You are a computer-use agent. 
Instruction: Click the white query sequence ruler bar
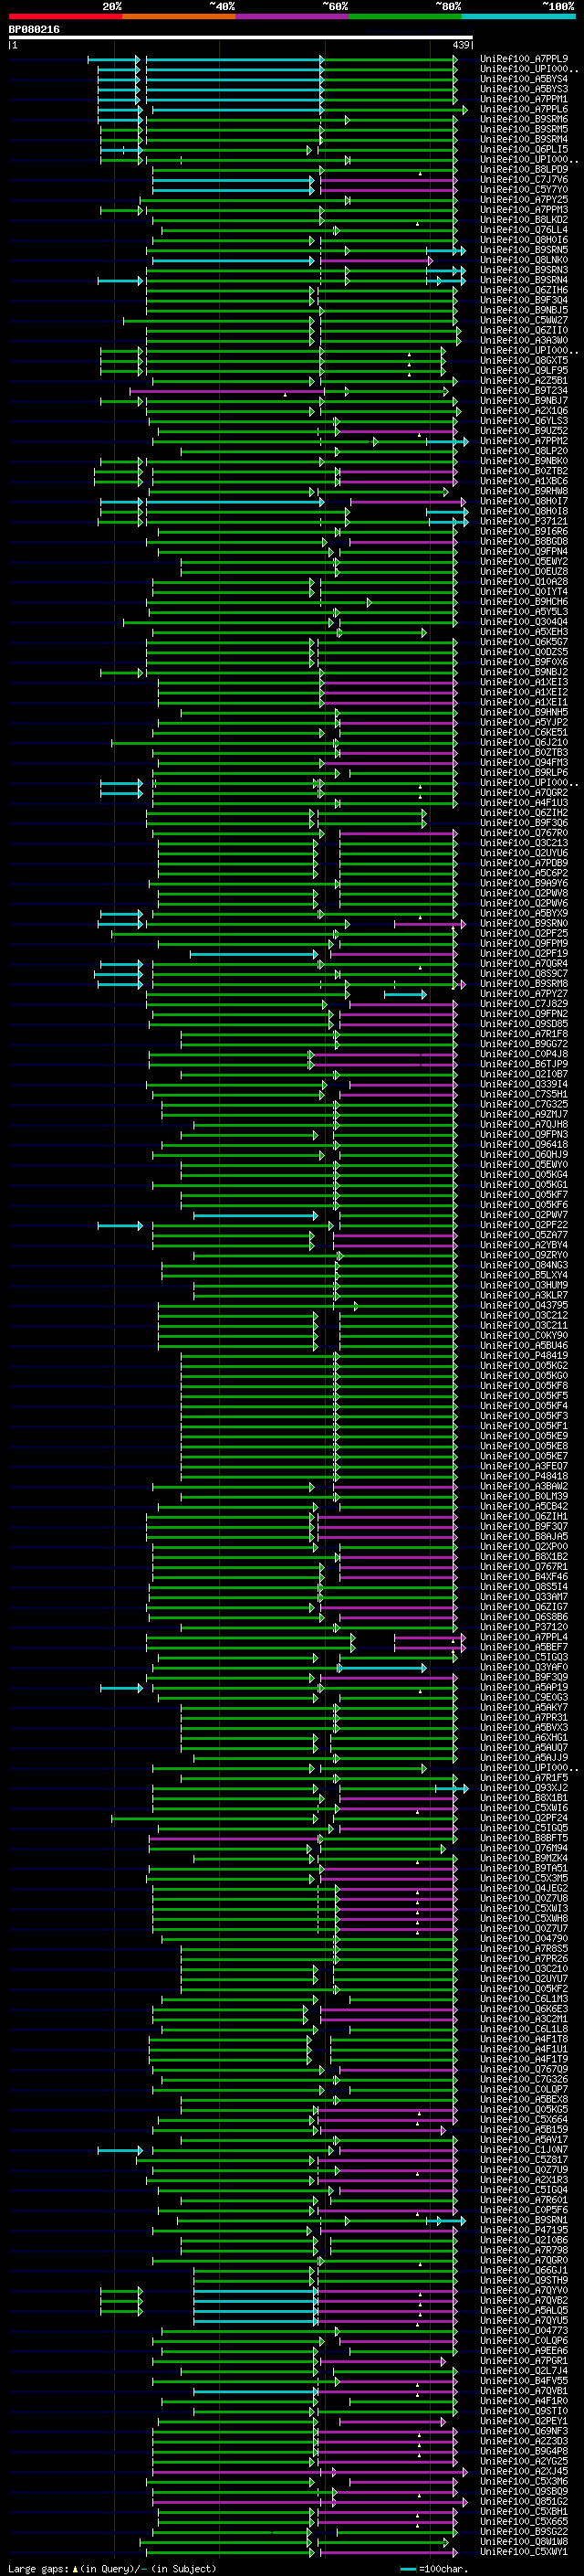[241, 38]
